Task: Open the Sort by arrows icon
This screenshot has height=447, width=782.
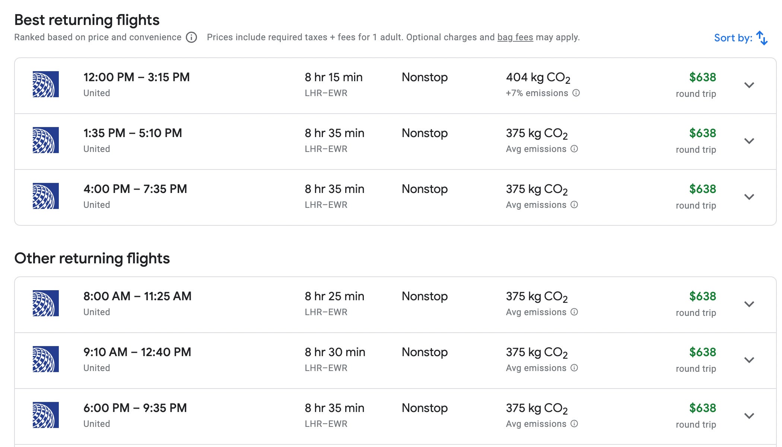Action: [x=762, y=38]
